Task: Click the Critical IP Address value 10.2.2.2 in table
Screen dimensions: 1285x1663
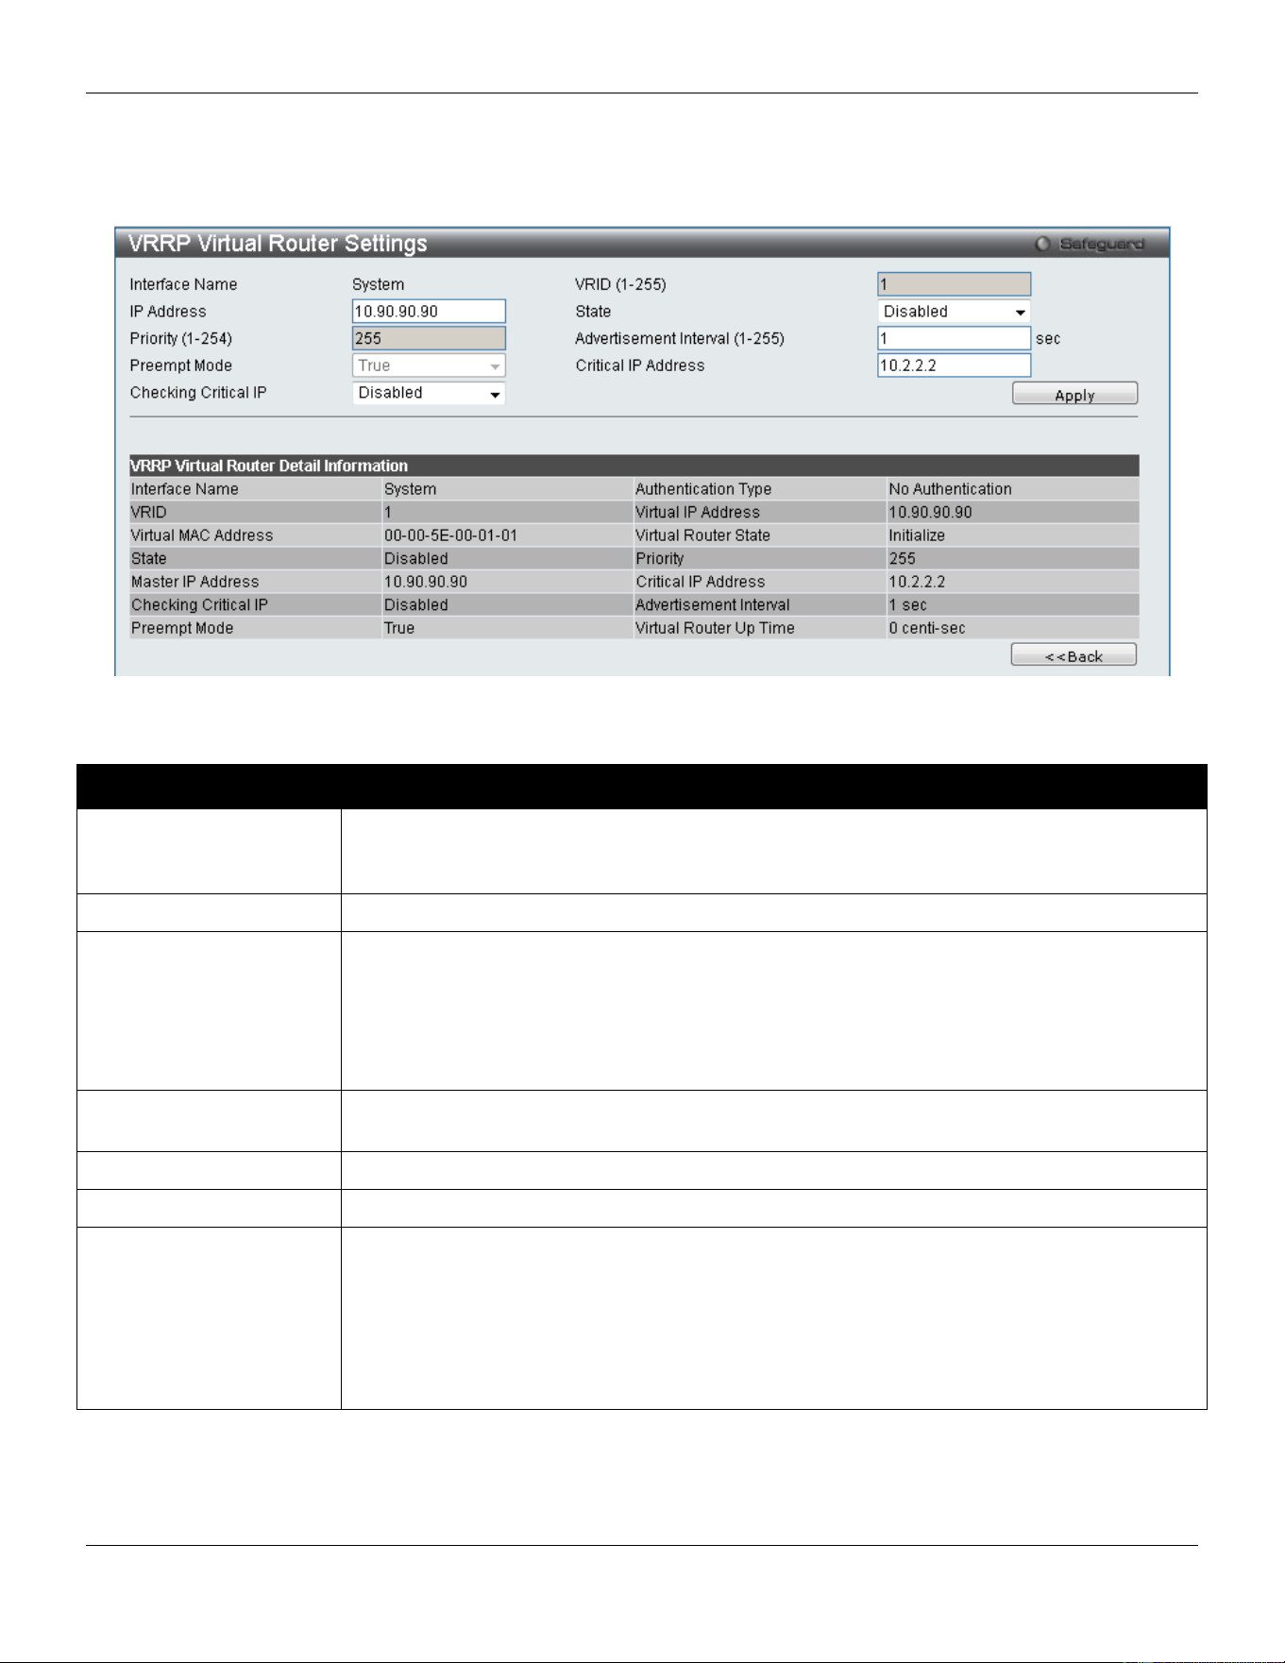Action: tap(917, 582)
